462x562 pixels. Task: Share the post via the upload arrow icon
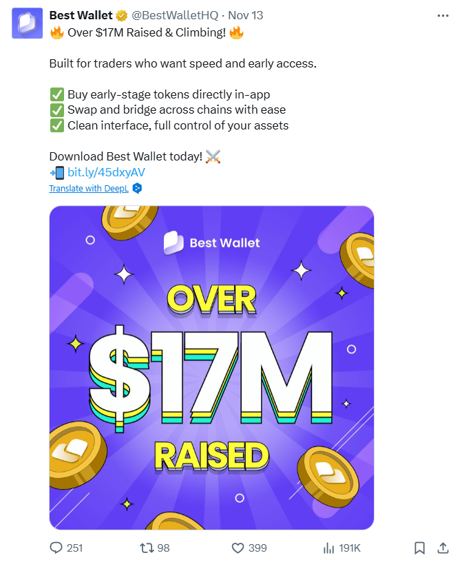443,548
